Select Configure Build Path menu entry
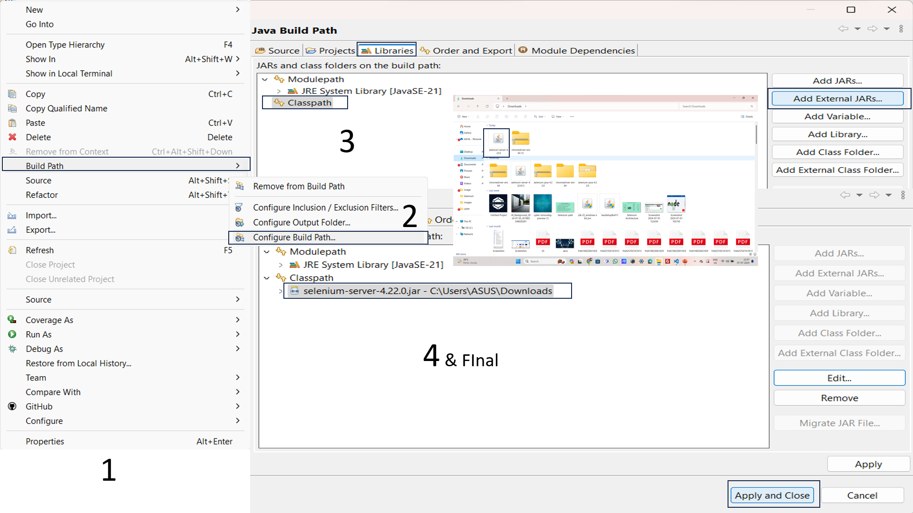The image size is (913, 513). coord(294,237)
